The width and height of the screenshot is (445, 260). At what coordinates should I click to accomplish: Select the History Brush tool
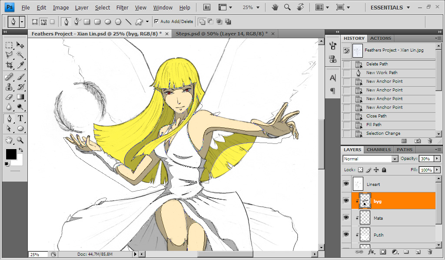[20, 87]
